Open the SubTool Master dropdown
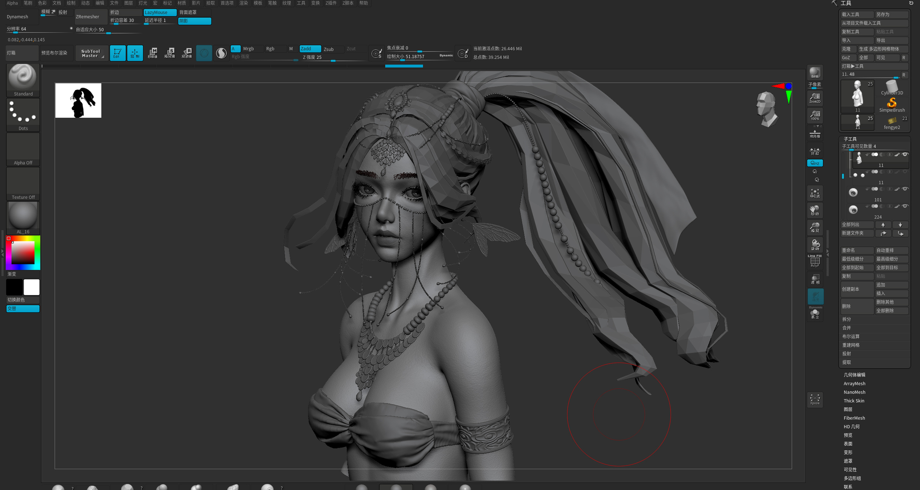The width and height of the screenshot is (920, 490). tap(91, 53)
